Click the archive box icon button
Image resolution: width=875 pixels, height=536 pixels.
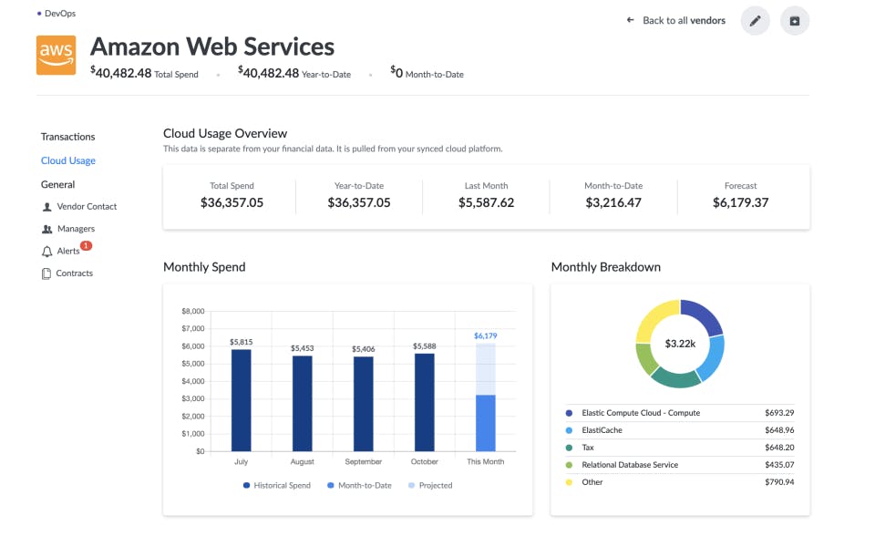point(795,21)
